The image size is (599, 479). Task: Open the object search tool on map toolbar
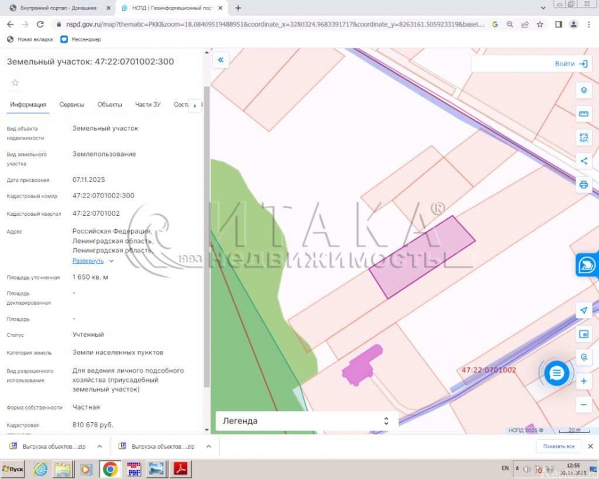click(x=583, y=137)
